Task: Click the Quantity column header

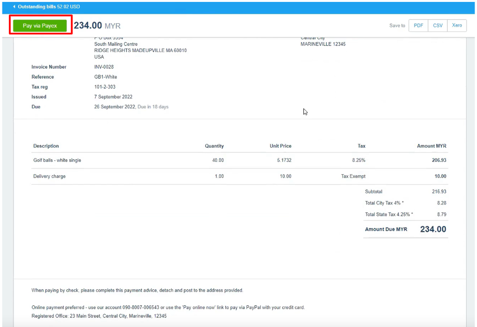Action: click(214, 146)
